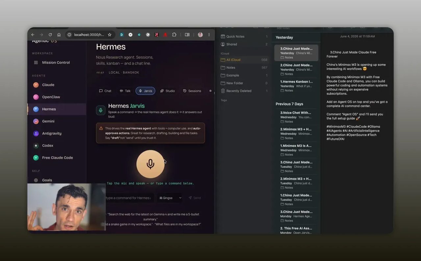The image size is (421, 261).
Task: Click the note title 3.China Just Made Claude Free
Action: click(351, 54)
